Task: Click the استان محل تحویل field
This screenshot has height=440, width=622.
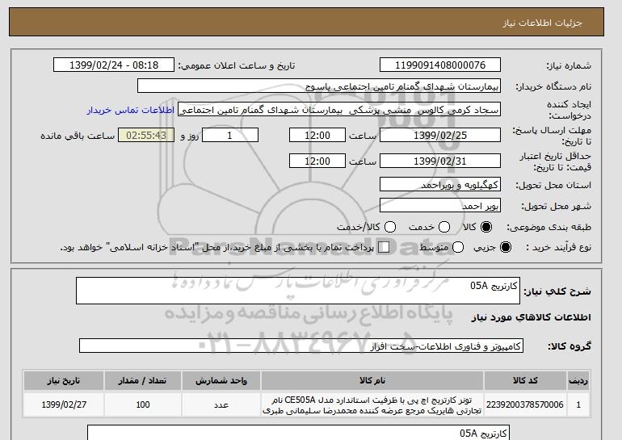Action: tap(439, 186)
